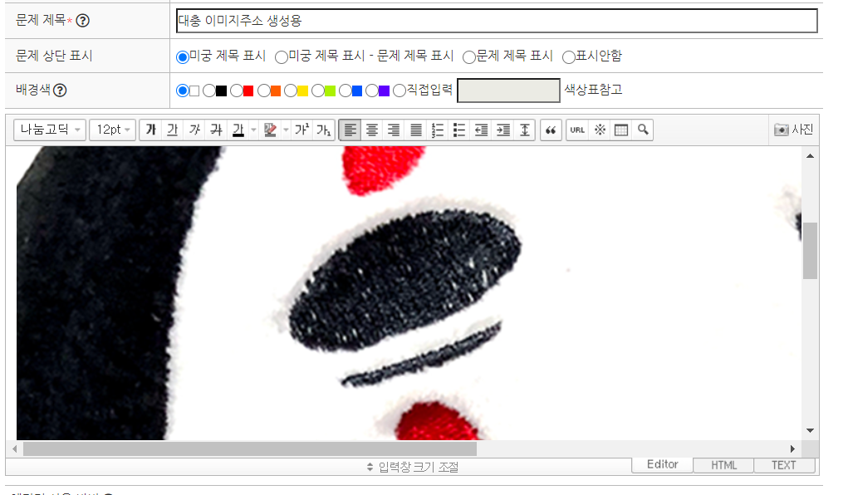The height and width of the screenshot is (495, 848).
Task: Open help for 문제 제목
Action: 83,21
